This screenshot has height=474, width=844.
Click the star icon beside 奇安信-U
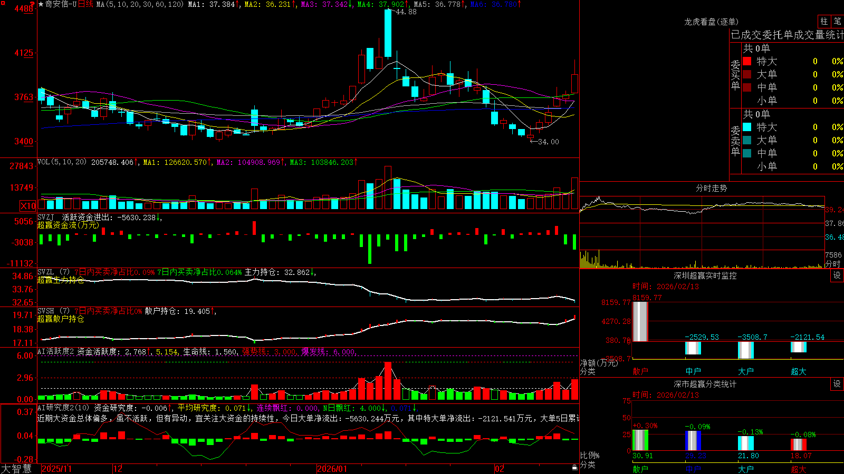coord(41,4)
